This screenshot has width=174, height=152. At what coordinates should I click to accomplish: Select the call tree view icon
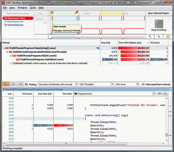[6, 84]
